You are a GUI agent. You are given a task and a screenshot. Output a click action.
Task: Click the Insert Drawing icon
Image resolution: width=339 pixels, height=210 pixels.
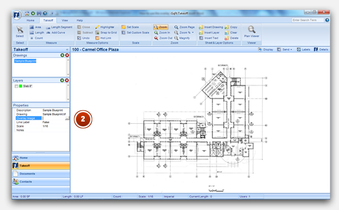pyautogui.click(x=201, y=27)
